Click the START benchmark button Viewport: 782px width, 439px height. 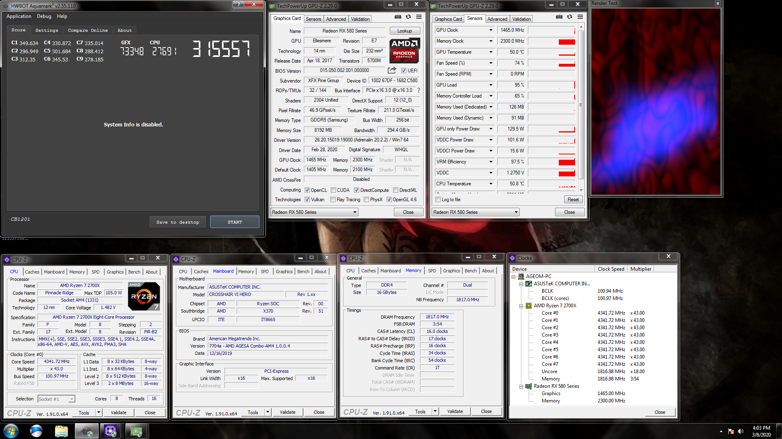(x=235, y=222)
